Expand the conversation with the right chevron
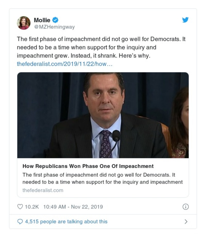The width and height of the screenshot is (206, 241). [x=186, y=221]
